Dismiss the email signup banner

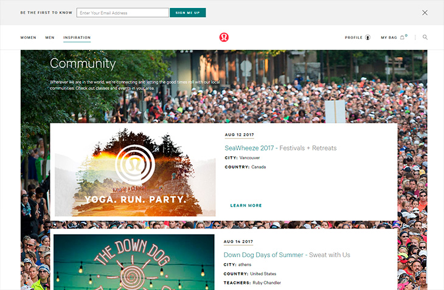(x=425, y=13)
